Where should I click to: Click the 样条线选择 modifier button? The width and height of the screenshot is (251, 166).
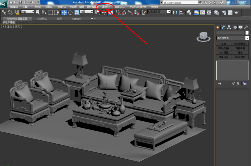pos(224,48)
